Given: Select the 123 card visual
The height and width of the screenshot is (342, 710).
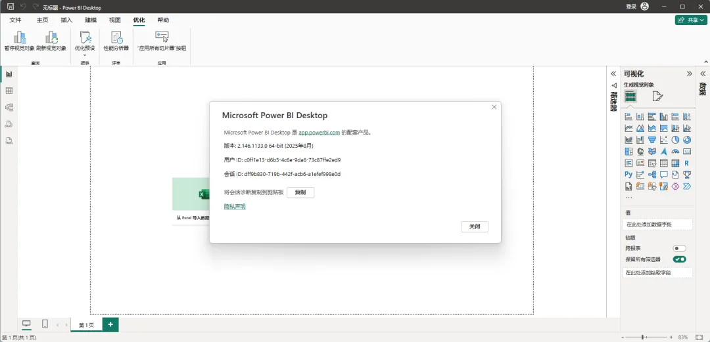Looking at the screenshot, I should 687,152.
